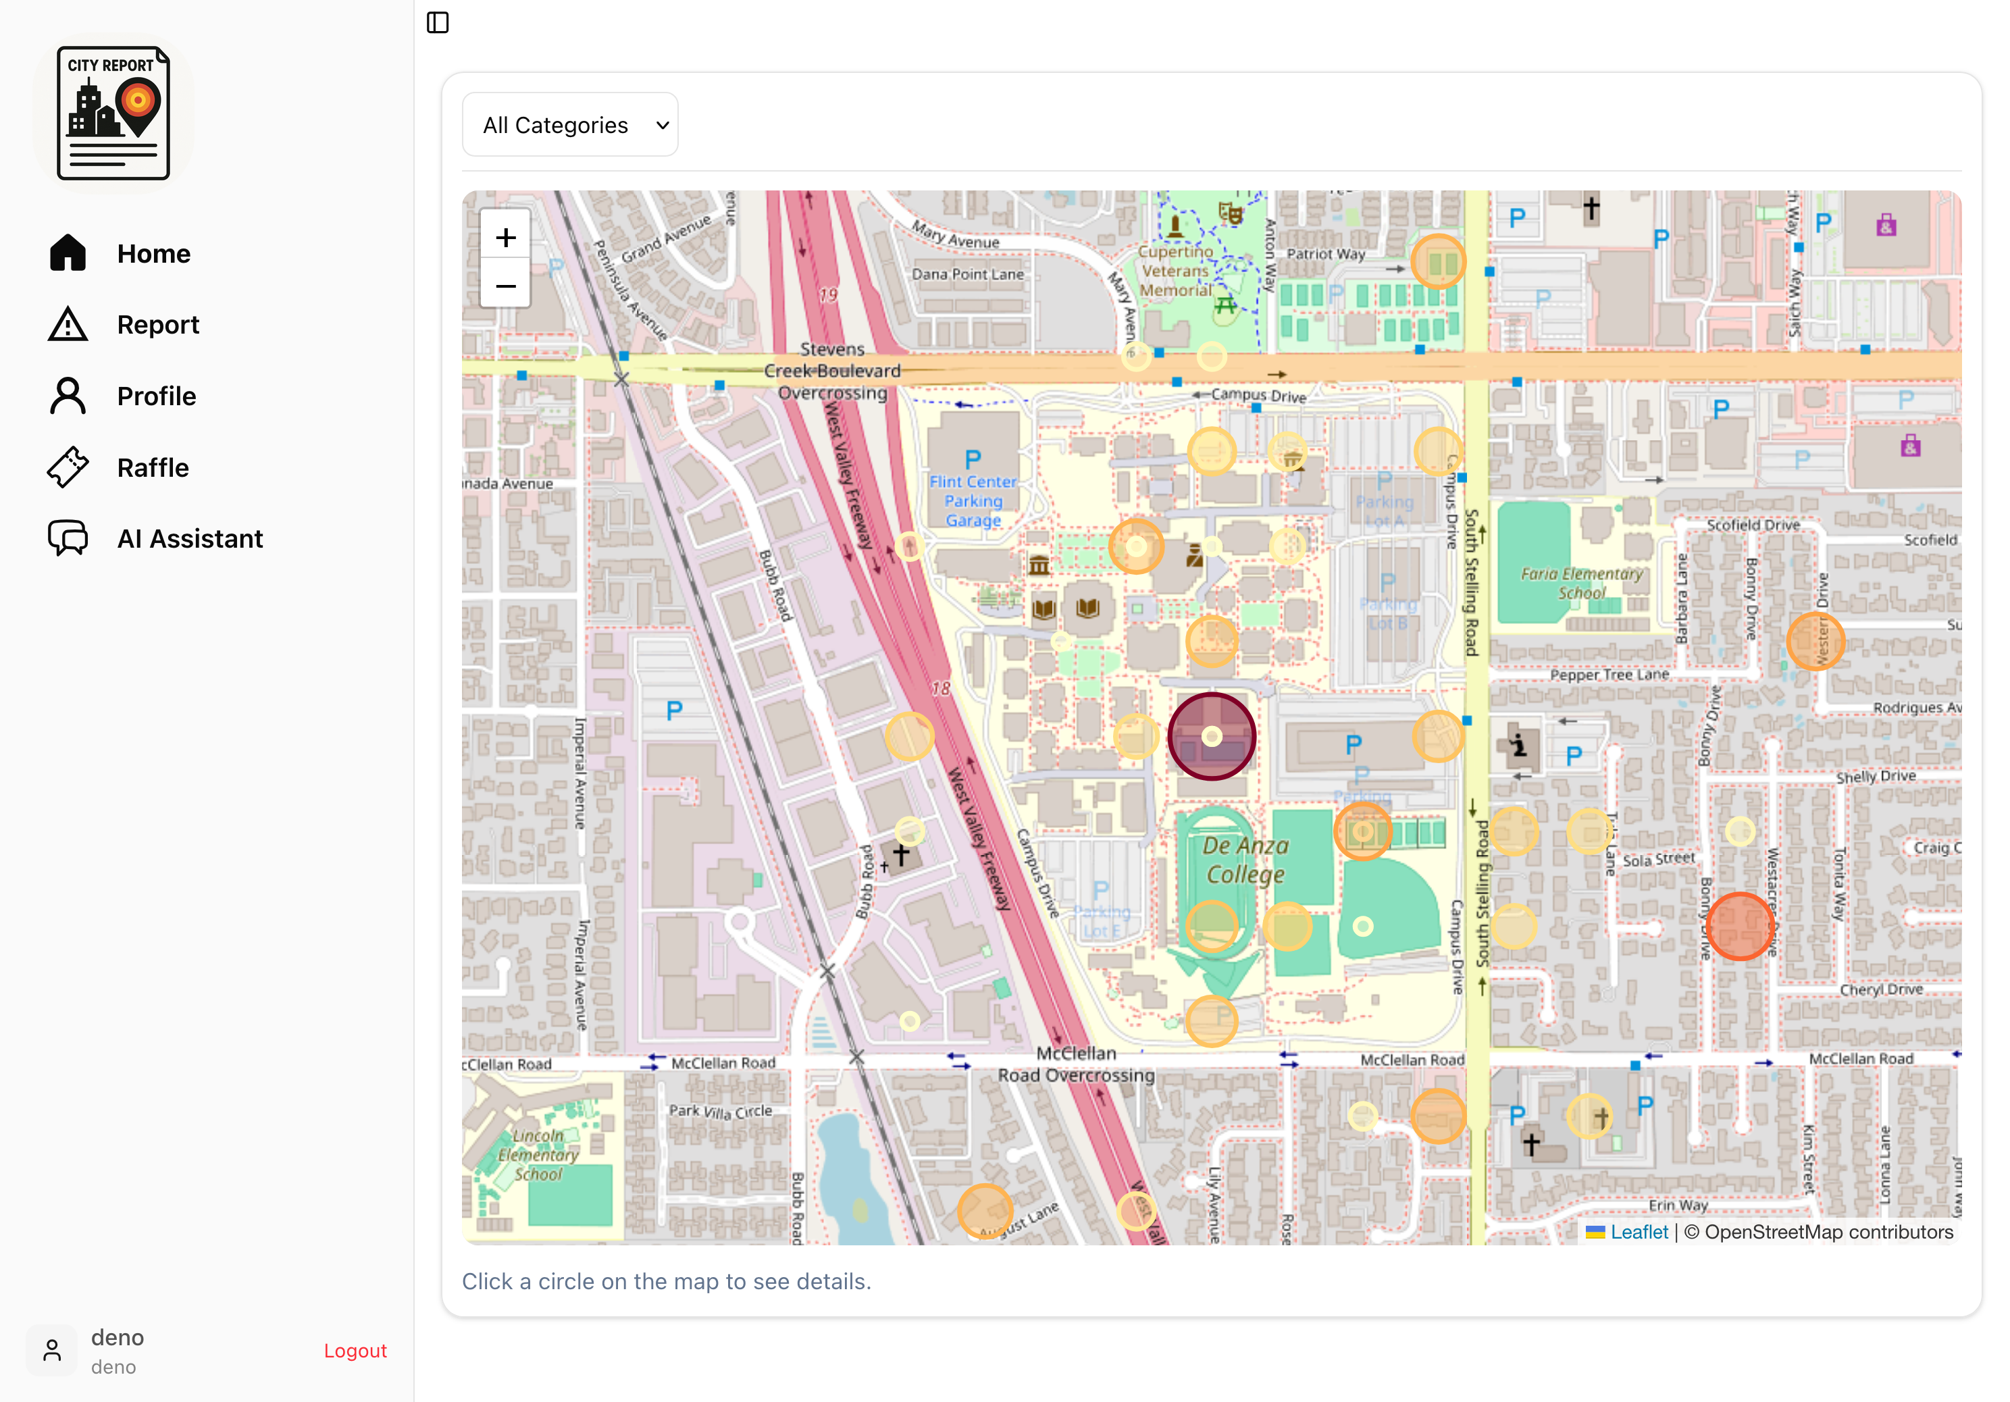
Task: Click the AI Assistant chat bubble icon
Action: pos(68,538)
